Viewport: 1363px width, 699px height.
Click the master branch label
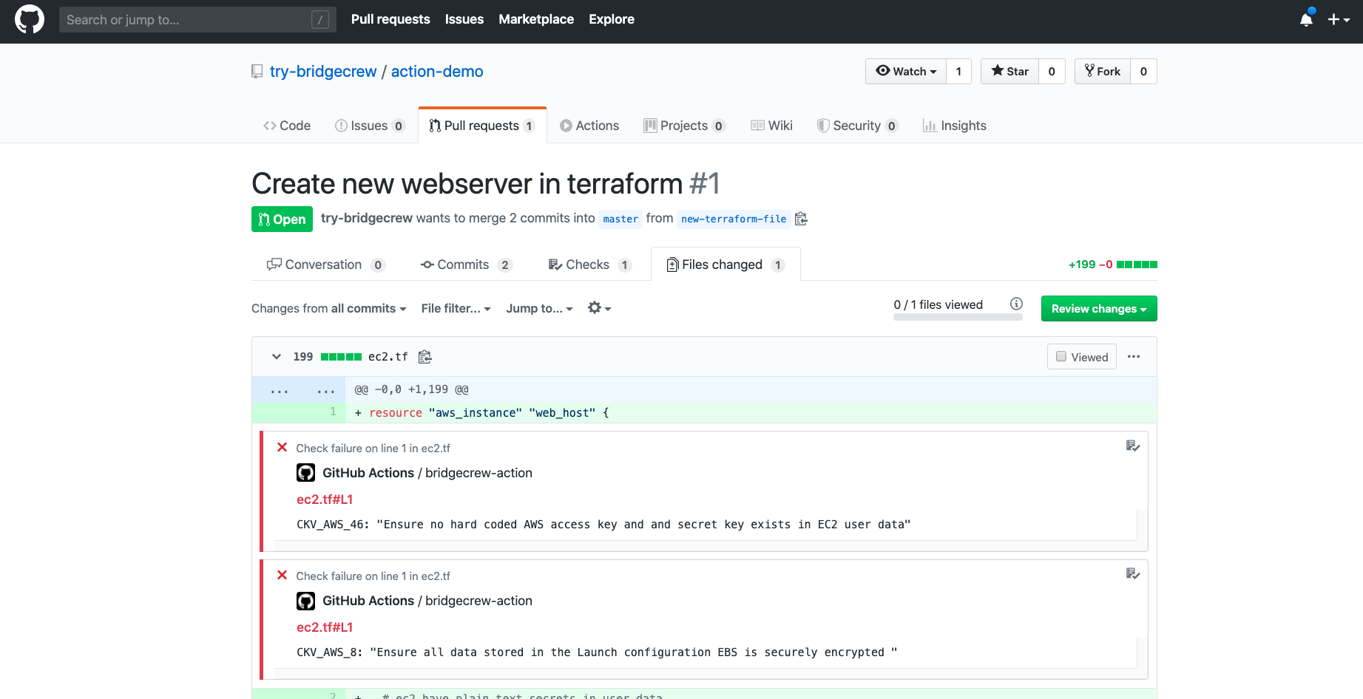point(620,219)
